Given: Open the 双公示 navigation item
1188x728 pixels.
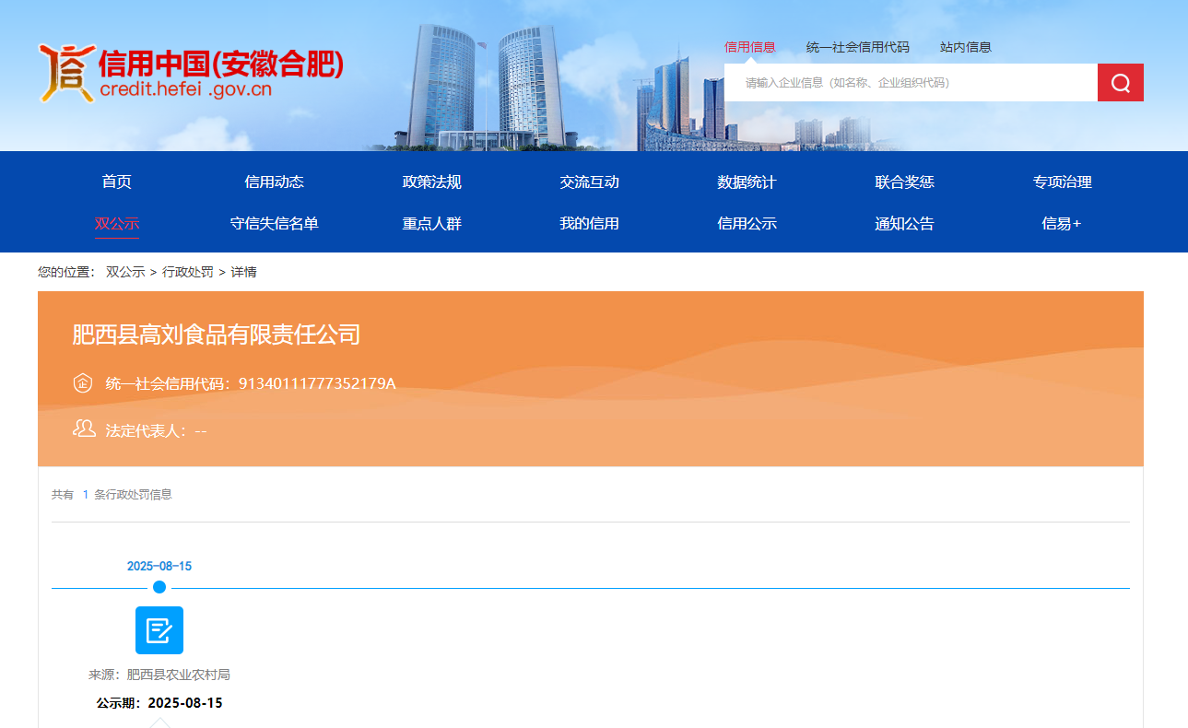Looking at the screenshot, I should pos(117,223).
